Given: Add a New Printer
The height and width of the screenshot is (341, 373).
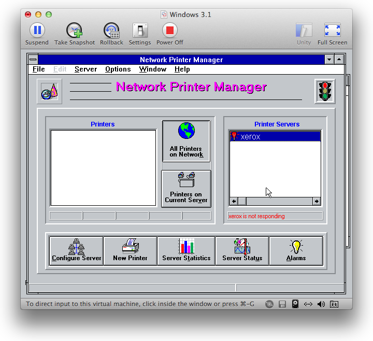Looking at the screenshot, I should [130, 251].
